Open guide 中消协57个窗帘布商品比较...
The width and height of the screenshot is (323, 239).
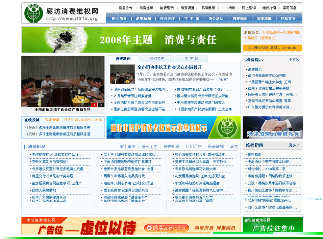(x=271, y=162)
